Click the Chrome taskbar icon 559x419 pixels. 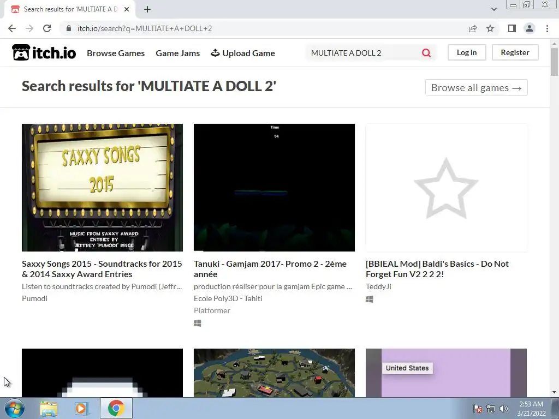click(x=116, y=409)
